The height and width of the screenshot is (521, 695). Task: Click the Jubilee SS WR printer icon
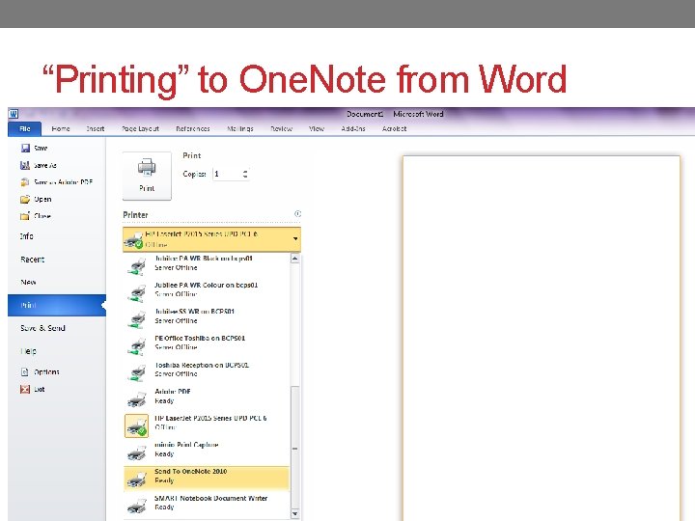[x=136, y=320]
